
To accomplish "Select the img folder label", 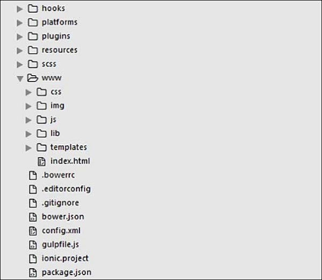I will (x=57, y=106).
